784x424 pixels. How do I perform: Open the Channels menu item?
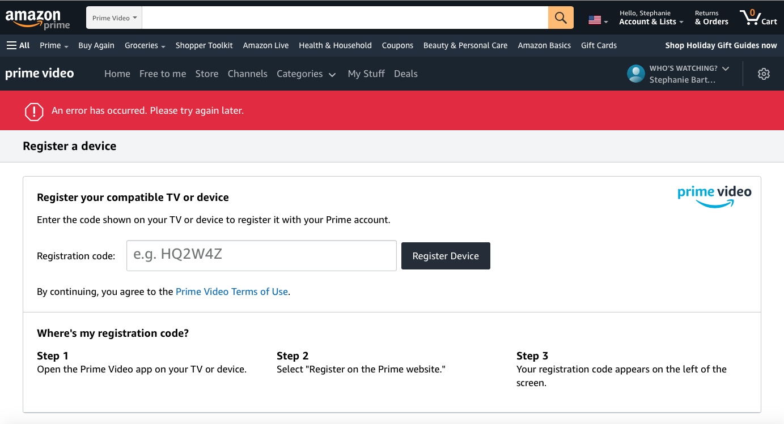click(x=247, y=74)
